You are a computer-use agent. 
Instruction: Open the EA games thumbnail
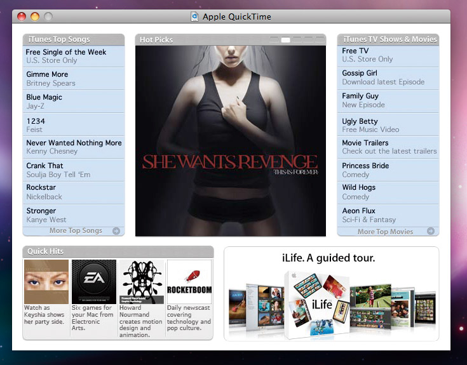pos(94,282)
